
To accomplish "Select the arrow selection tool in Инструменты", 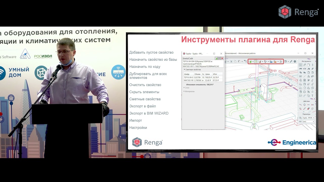I will click(300, 65).
